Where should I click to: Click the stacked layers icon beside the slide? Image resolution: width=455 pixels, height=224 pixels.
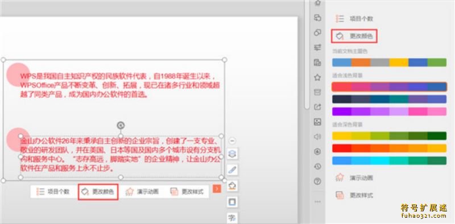(x=232, y=154)
